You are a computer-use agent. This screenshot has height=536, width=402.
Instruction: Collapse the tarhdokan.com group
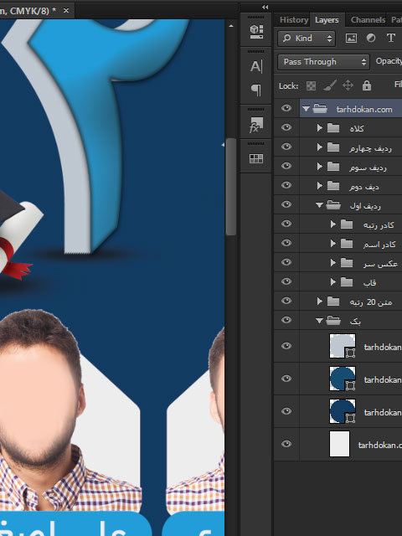306,109
